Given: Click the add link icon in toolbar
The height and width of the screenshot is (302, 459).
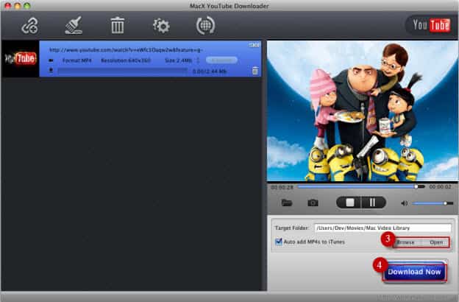Looking at the screenshot, I should pyautogui.click(x=29, y=26).
